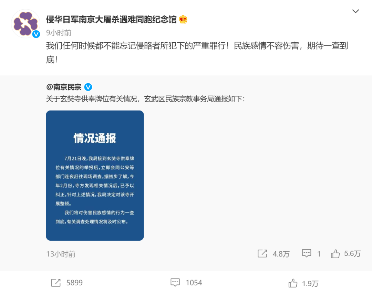Viewport: 372px width, 294px height.
Task: Open the original post's 4.8万 repost count
Action: tap(281, 254)
